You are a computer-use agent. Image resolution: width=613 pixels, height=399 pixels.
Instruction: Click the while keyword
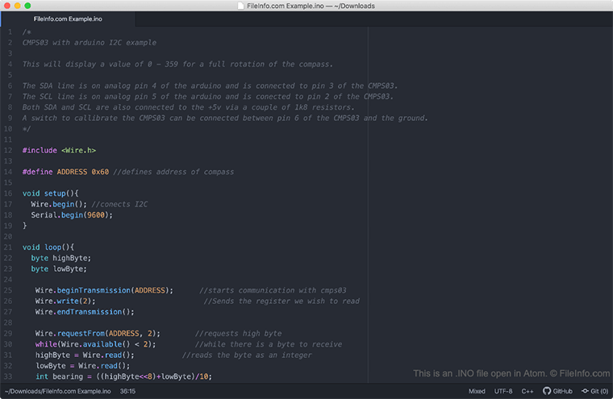[x=46, y=344]
